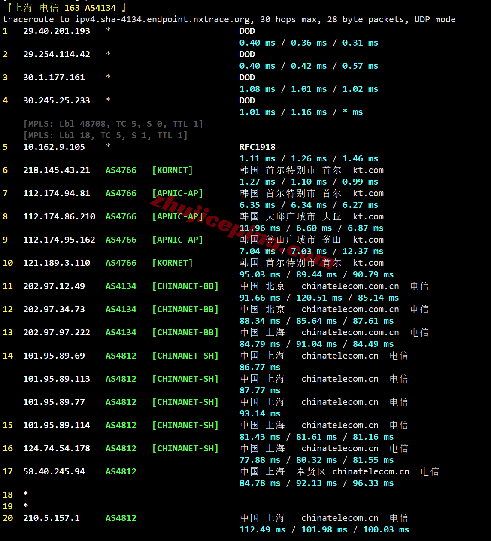Select AS4812 on hop 20
The width and height of the screenshot is (491, 541).
121,518
